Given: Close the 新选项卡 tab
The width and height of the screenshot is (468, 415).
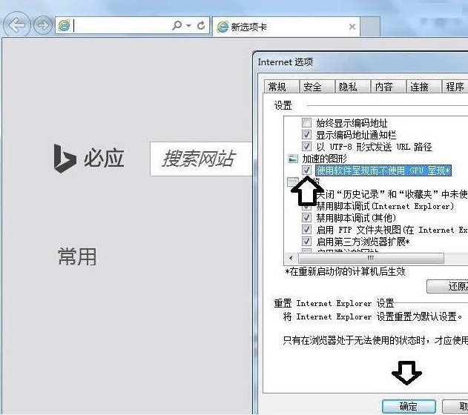Looking at the screenshot, I should (x=352, y=27).
